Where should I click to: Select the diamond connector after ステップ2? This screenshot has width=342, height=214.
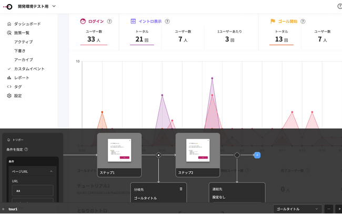point(237,155)
